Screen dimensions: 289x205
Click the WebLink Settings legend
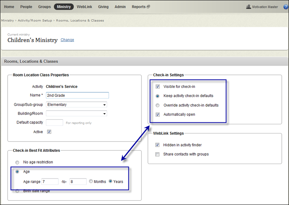169,133
